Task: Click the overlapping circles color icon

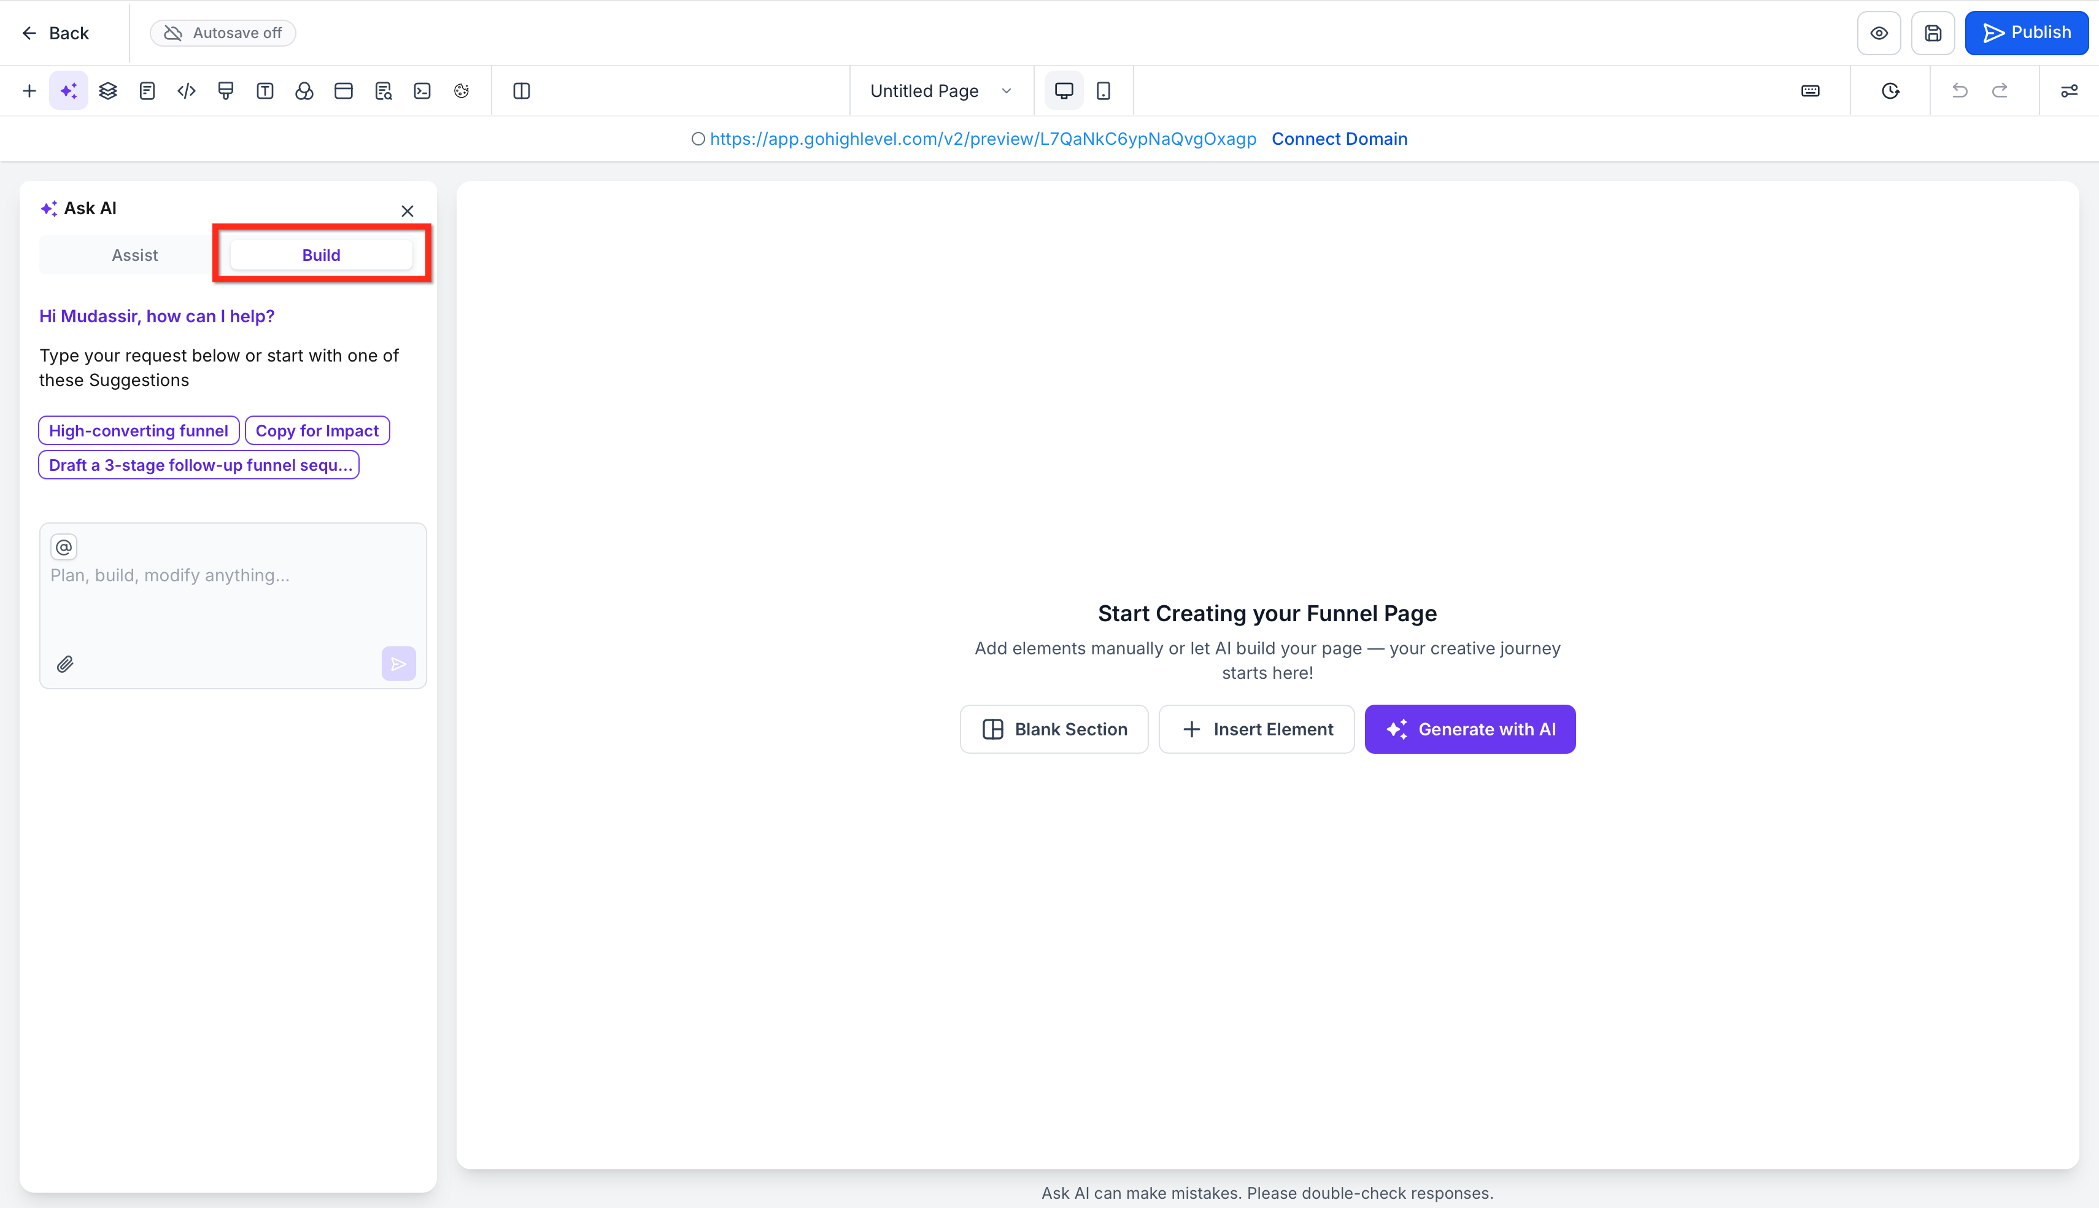Action: [x=304, y=90]
